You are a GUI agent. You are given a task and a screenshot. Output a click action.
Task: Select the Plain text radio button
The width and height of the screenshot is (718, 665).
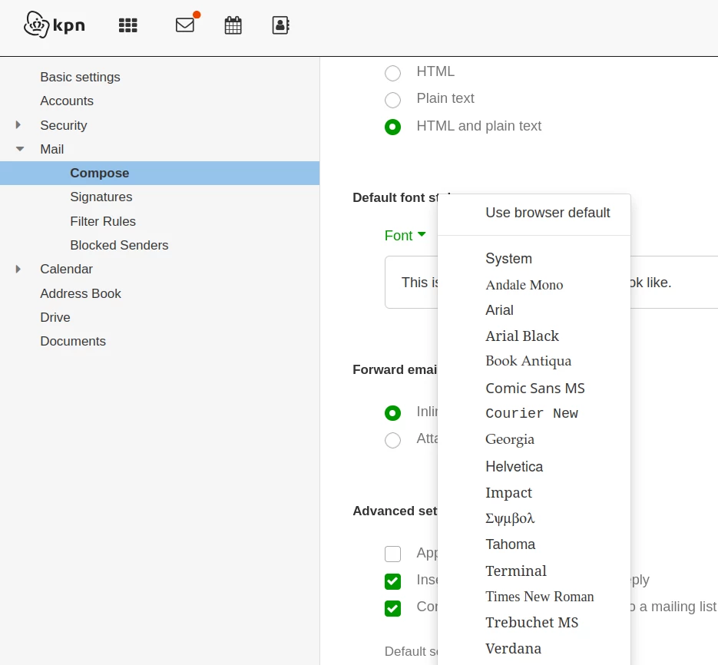coord(392,99)
